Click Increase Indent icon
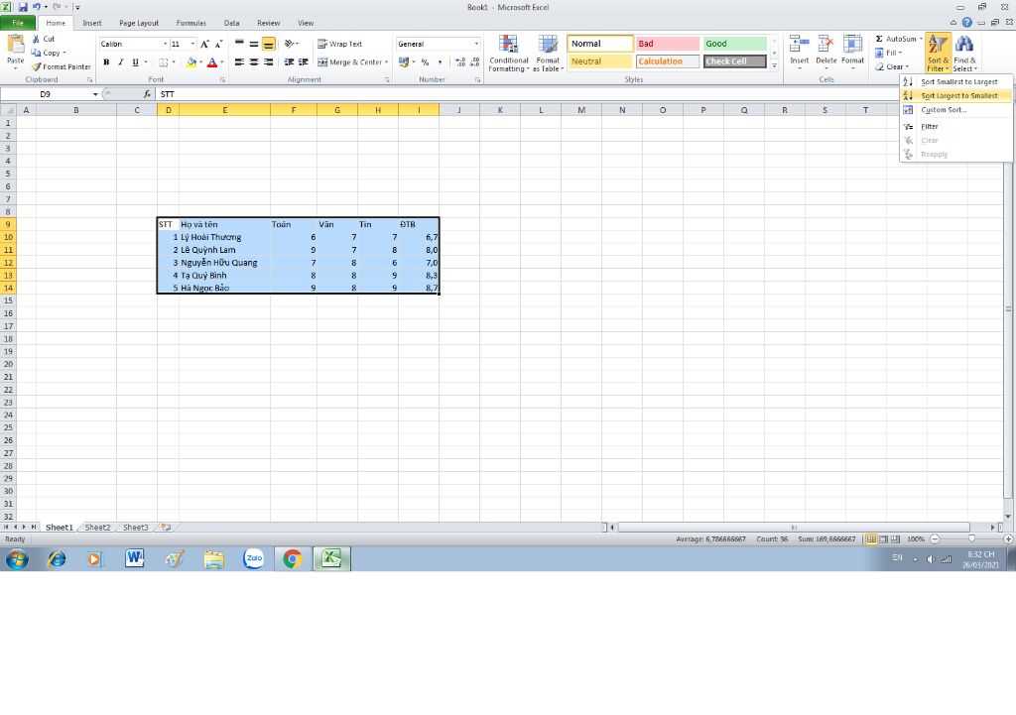 (304, 62)
